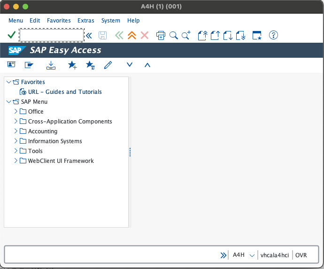
Task: Open URL - Guides and Tutorials favorite
Action: click(x=65, y=92)
